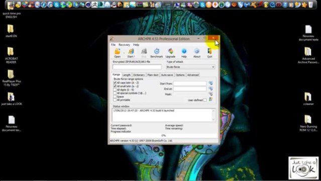Open the Advanced tab

193,75
